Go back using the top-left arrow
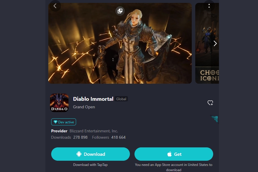The width and height of the screenshot is (258, 172). pyautogui.click(x=55, y=6)
